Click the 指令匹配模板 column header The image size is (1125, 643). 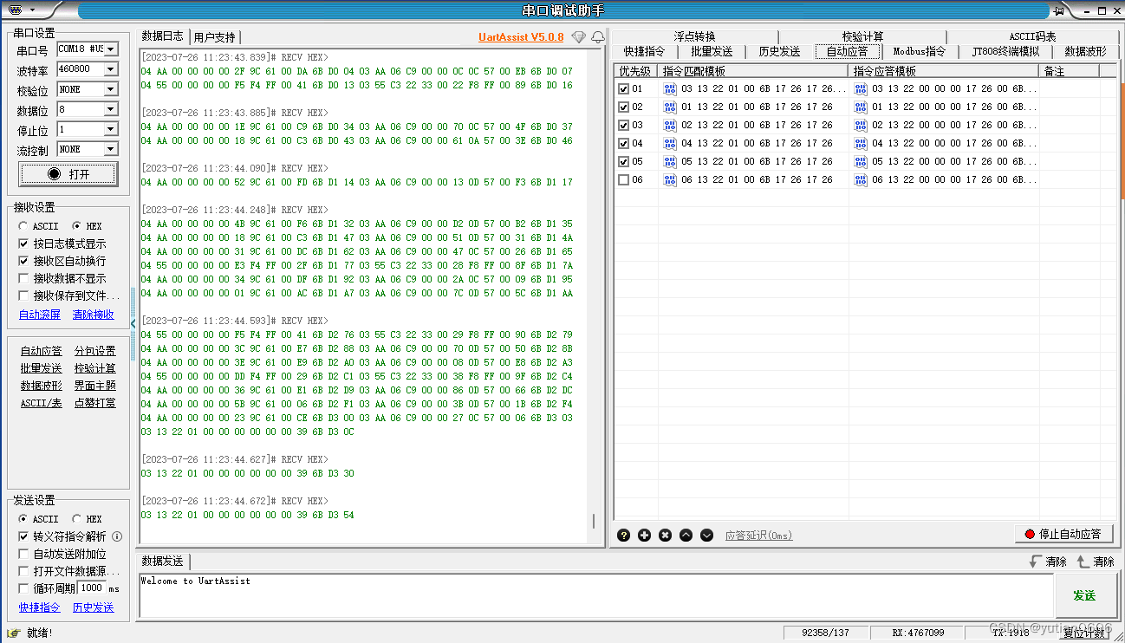click(753, 71)
